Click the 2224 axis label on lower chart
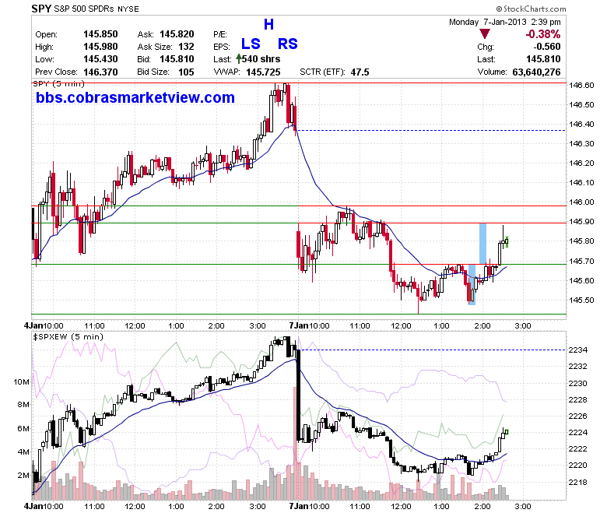 click(577, 433)
